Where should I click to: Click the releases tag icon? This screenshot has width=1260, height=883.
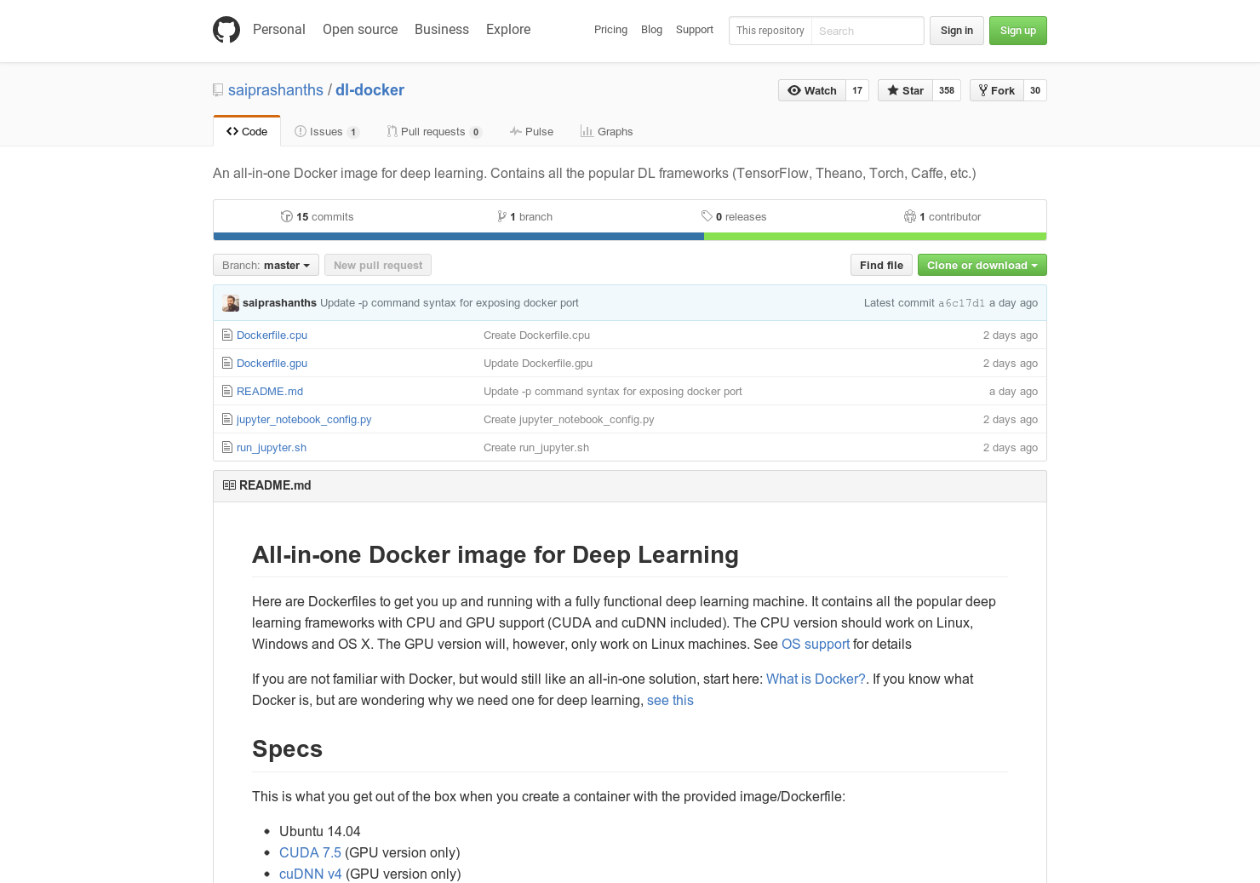point(707,216)
